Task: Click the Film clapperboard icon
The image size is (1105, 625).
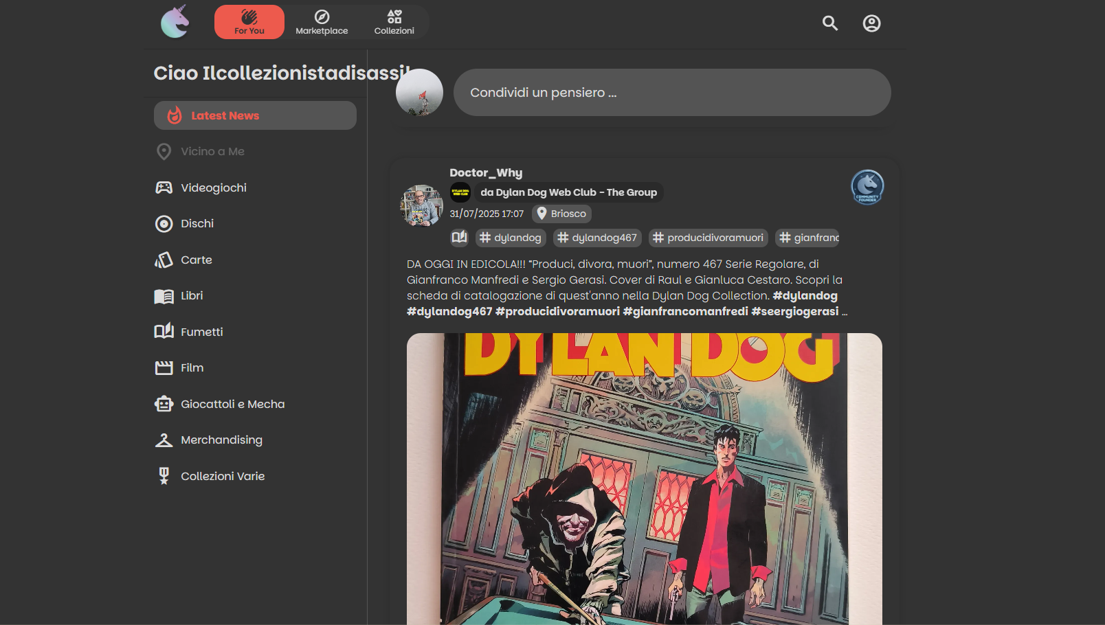Action: point(164,368)
